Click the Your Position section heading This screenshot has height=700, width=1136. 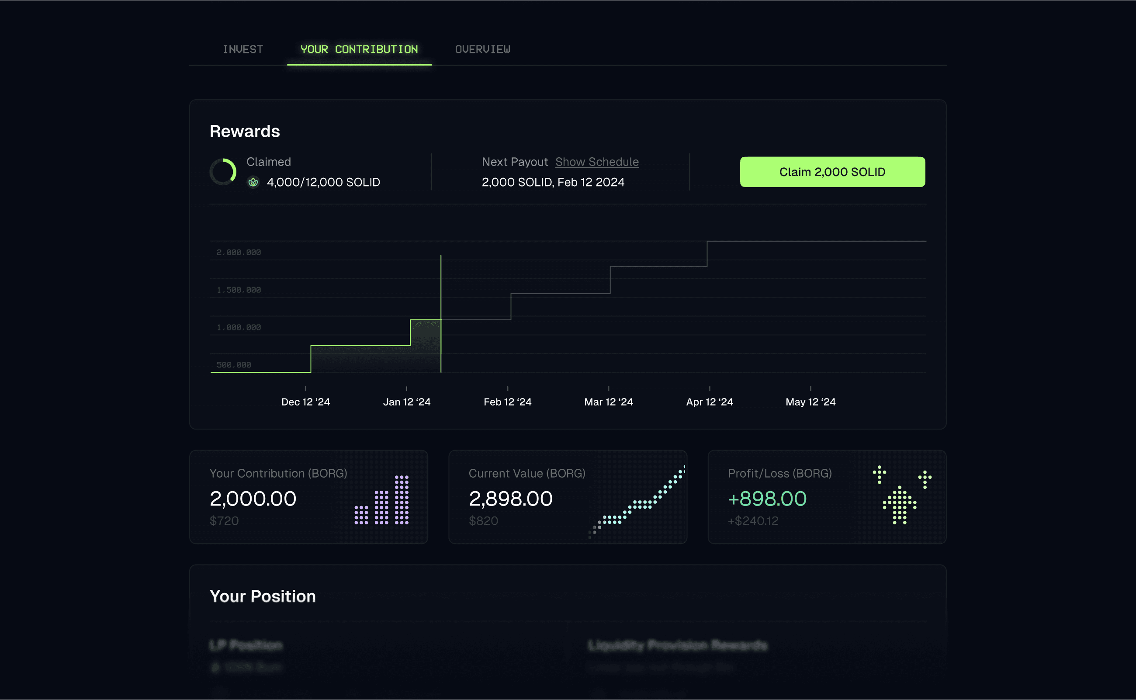pyautogui.click(x=263, y=596)
